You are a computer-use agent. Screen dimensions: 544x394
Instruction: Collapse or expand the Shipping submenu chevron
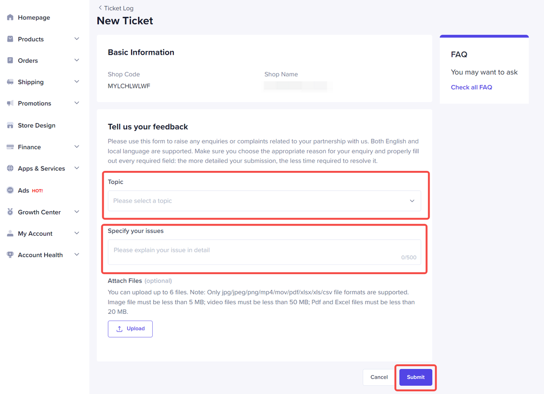76,82
